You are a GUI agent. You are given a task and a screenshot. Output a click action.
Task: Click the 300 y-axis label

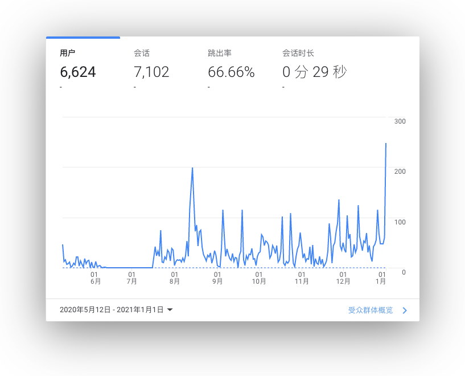399,121
